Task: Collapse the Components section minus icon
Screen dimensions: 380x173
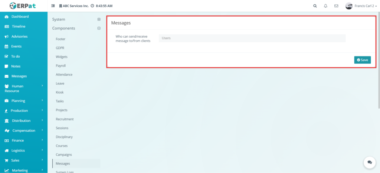Action: (99, 28)
